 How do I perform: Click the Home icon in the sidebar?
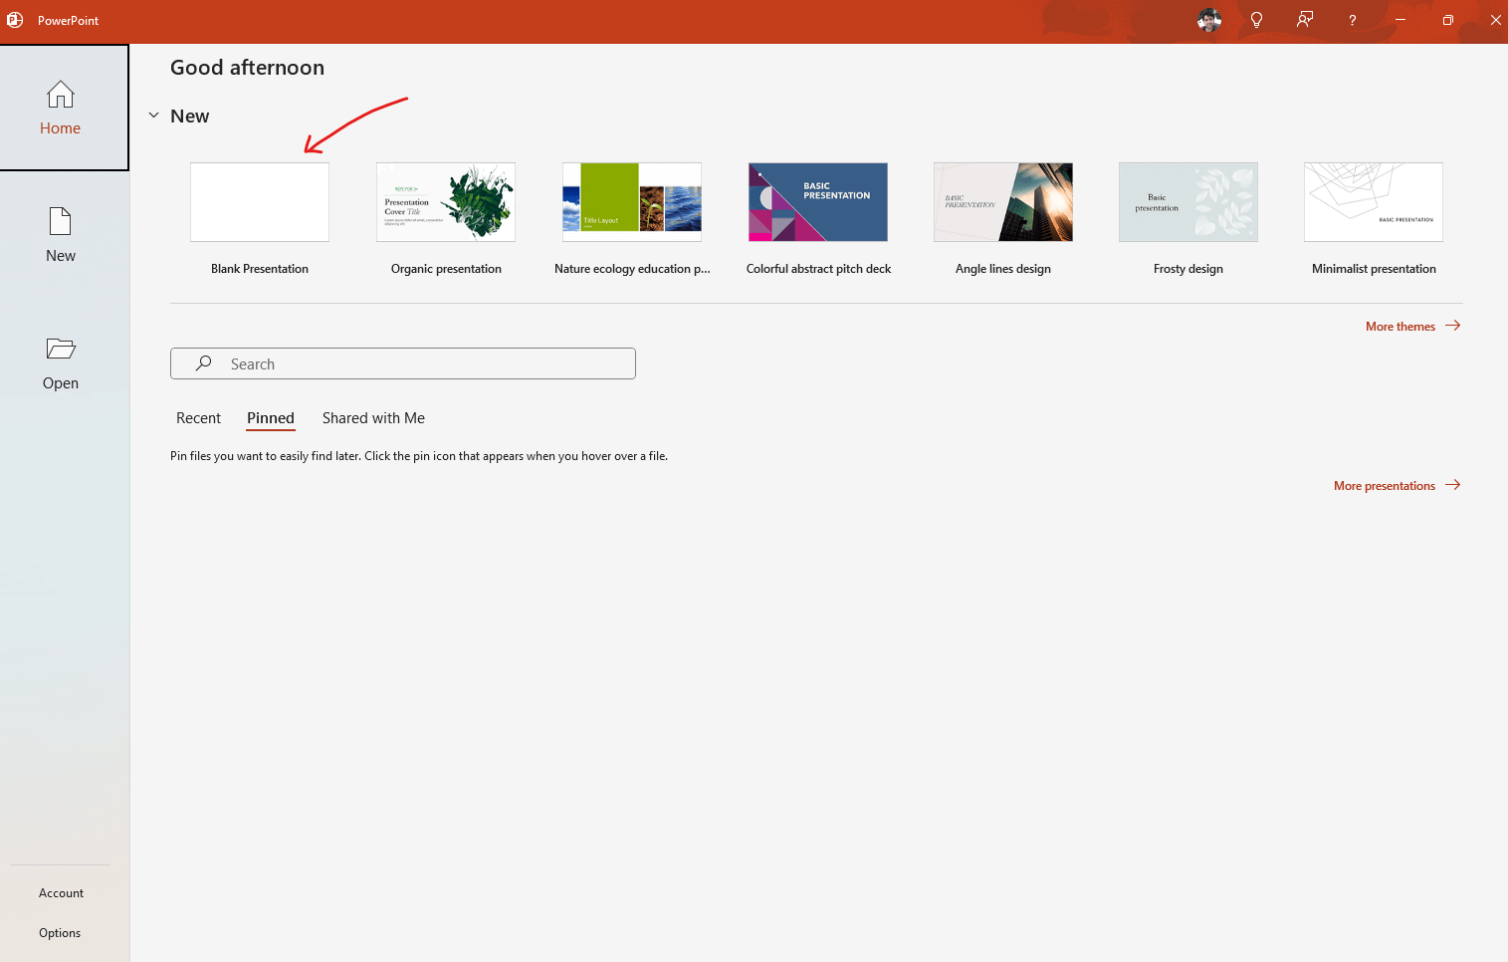61,107
